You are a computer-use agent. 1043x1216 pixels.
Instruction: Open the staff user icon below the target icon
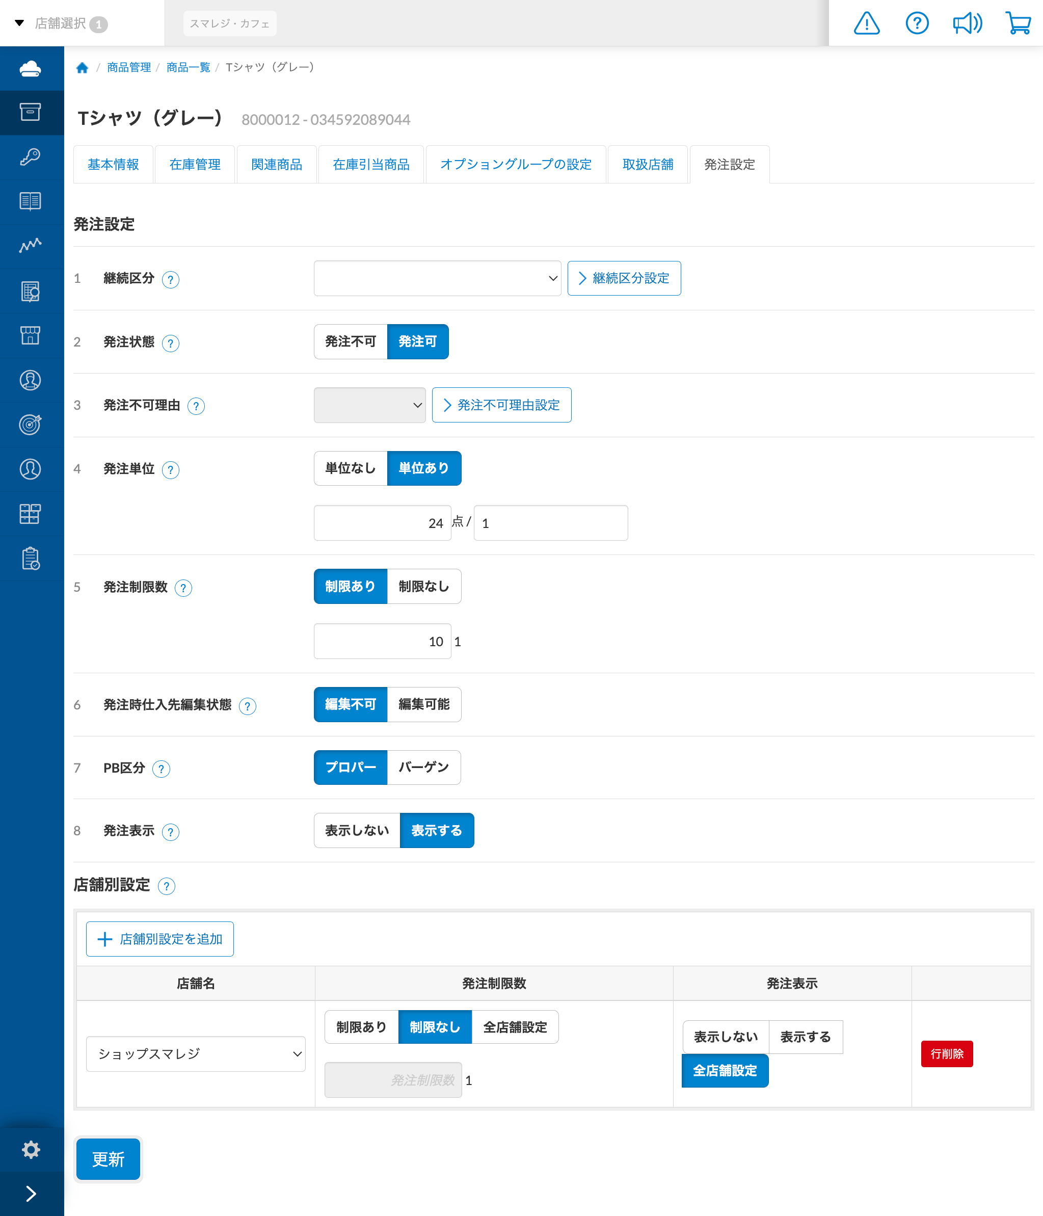[x=31, y=469]
